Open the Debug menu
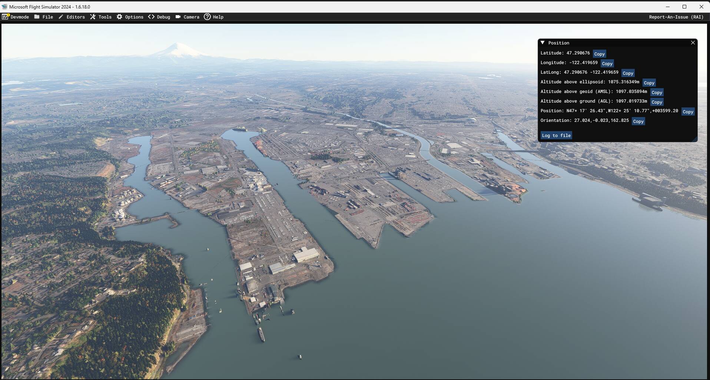 click(163, 17)
